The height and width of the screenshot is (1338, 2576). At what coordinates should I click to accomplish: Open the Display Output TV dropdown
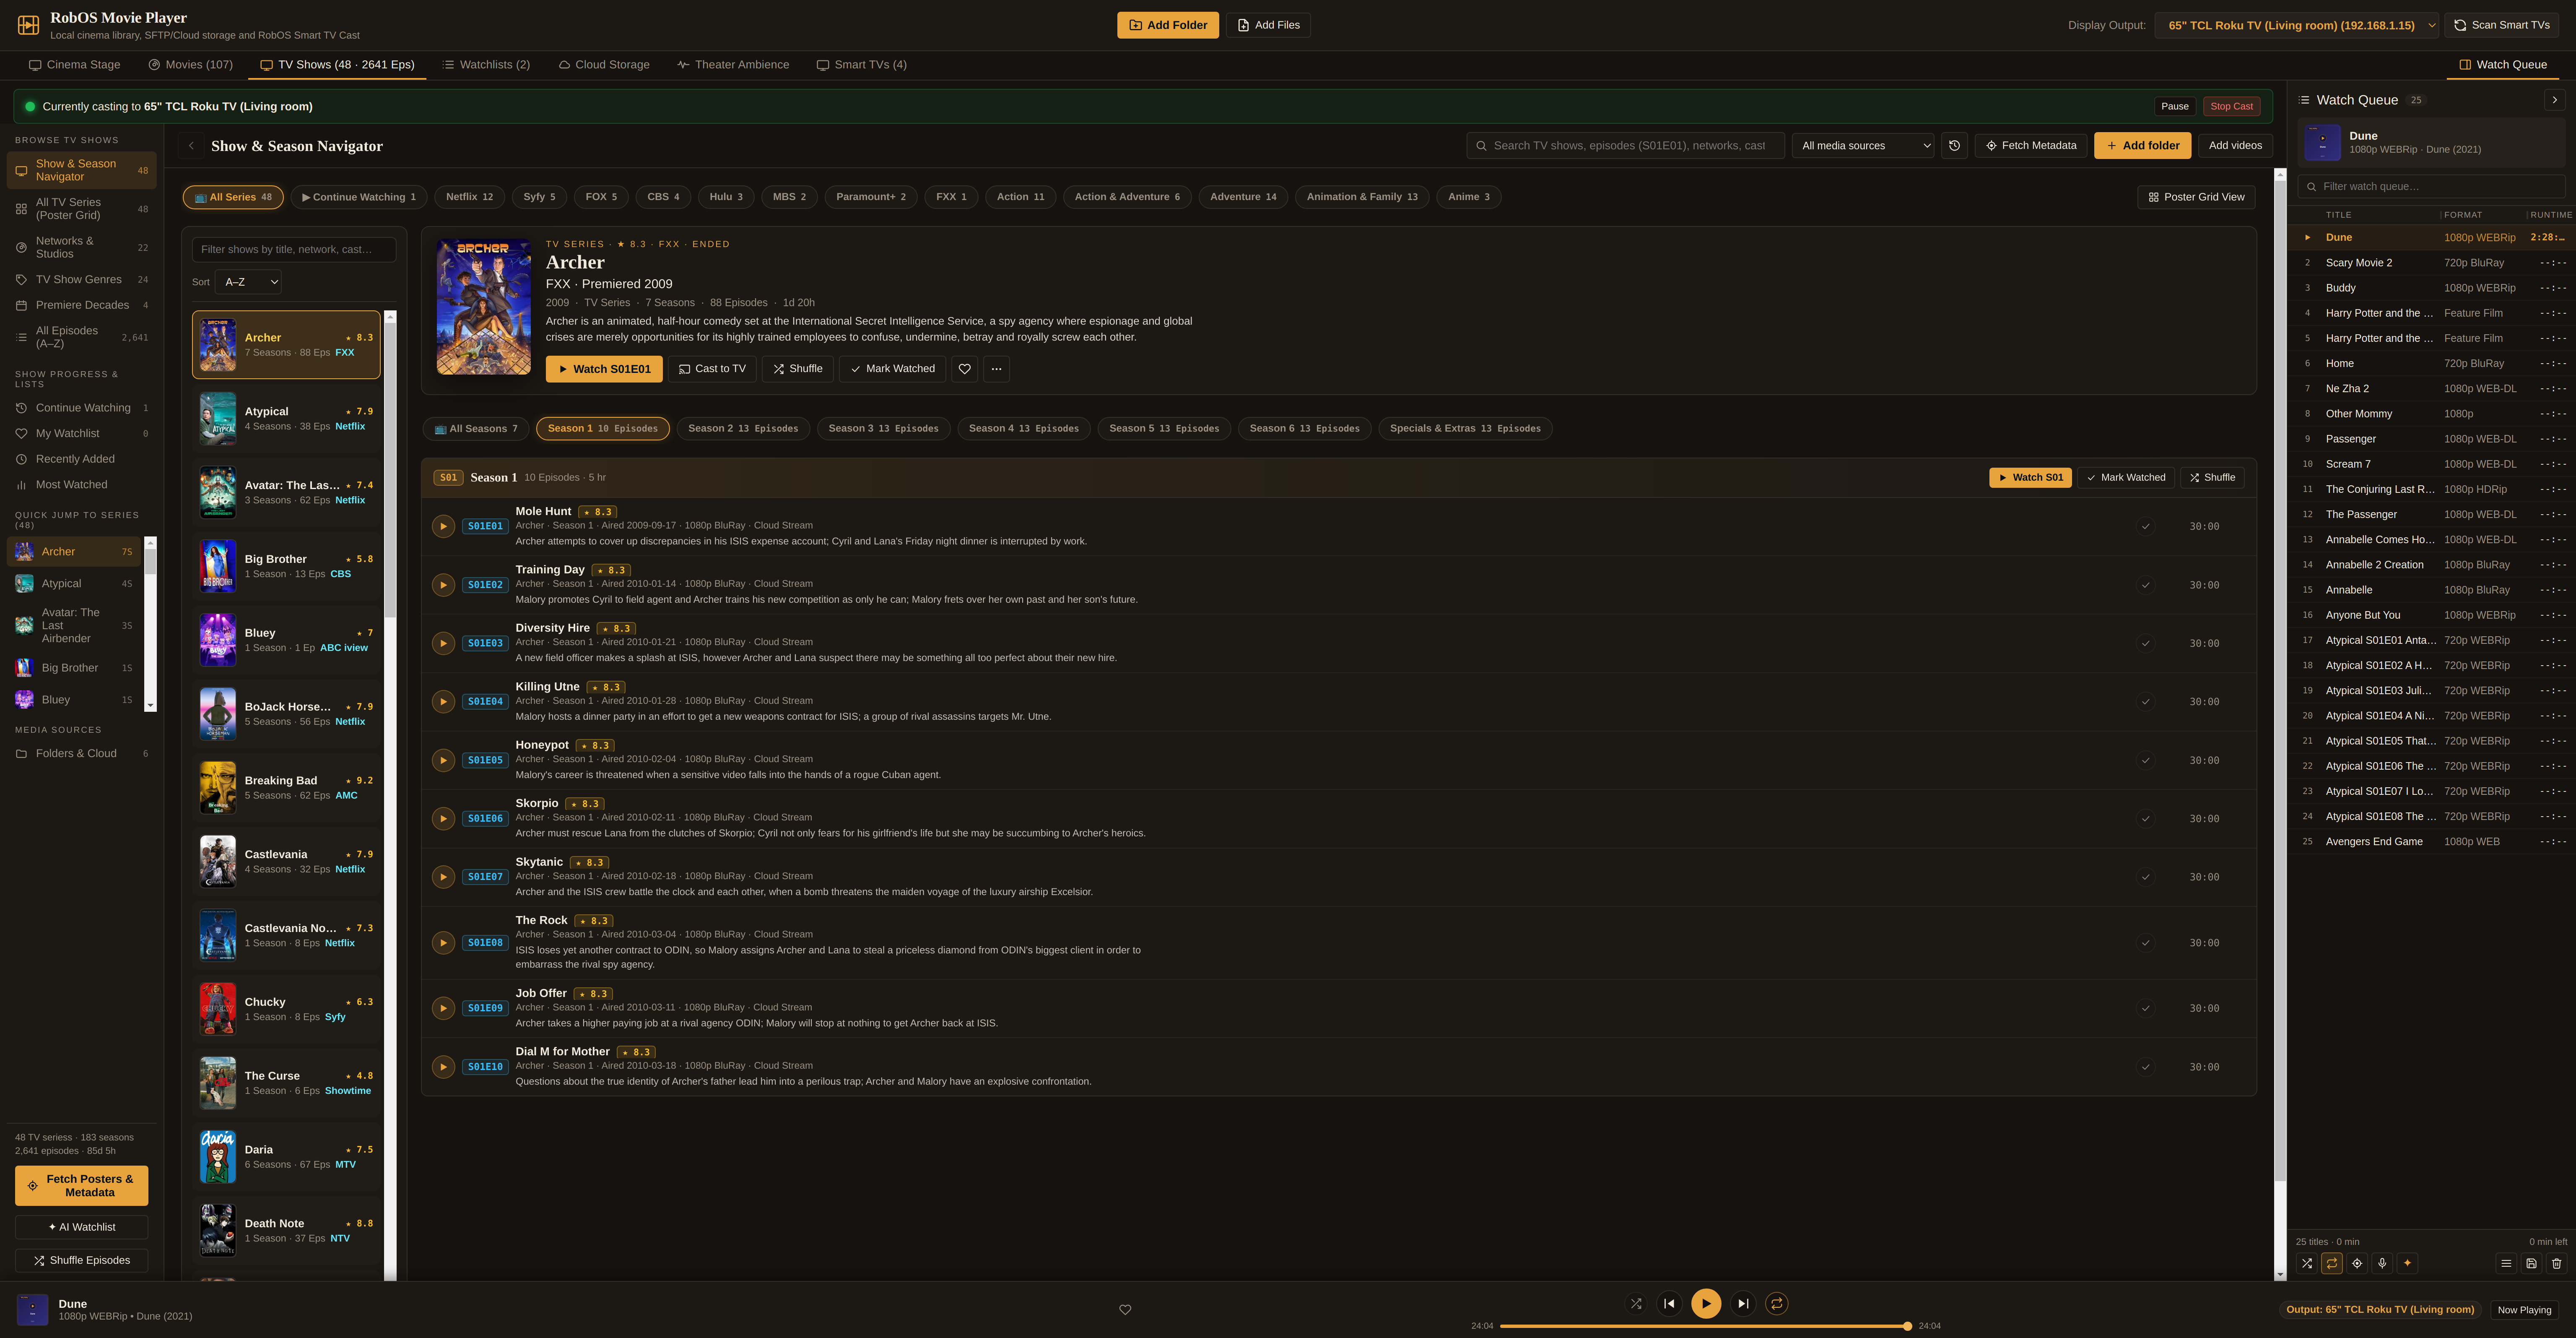tap(2297, 25)
